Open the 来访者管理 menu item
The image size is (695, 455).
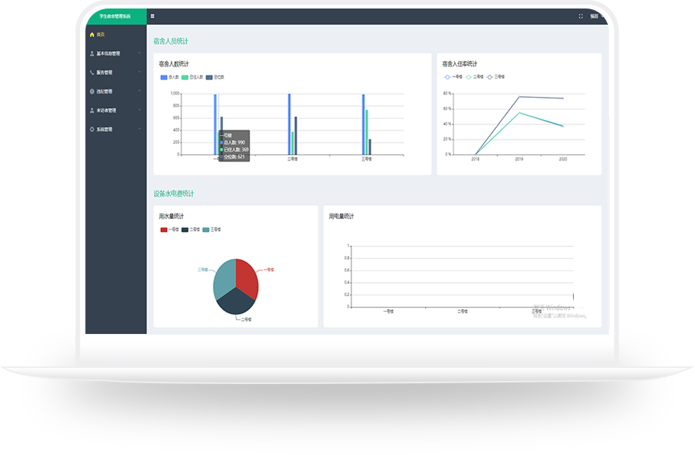[106, 110]
